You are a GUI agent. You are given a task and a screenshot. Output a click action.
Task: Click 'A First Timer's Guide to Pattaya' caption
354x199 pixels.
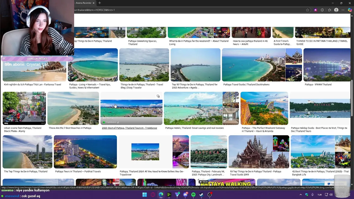coord(282,43)
